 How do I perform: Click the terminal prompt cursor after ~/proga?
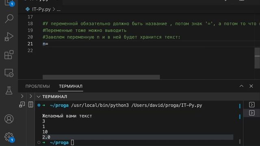[72, 142]
